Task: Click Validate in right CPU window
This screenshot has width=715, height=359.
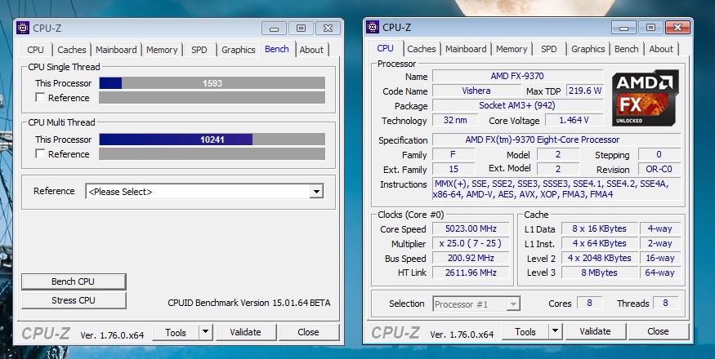Action: (x=595, y=331)
